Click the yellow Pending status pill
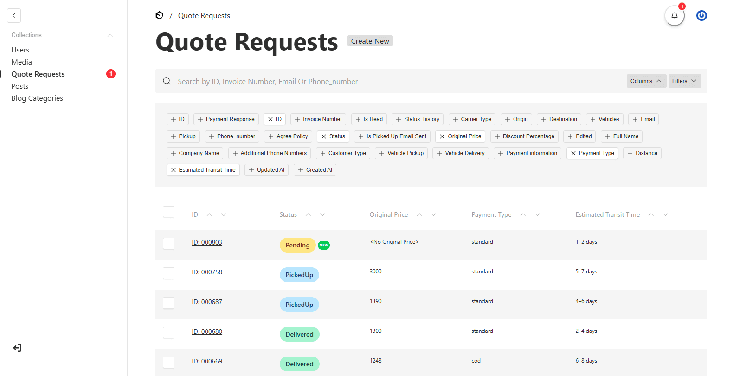 297,245
